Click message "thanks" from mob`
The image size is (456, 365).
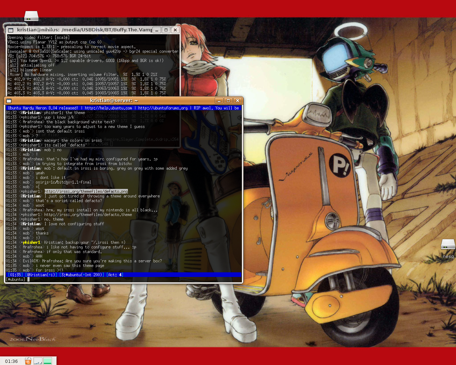[42, 233]
